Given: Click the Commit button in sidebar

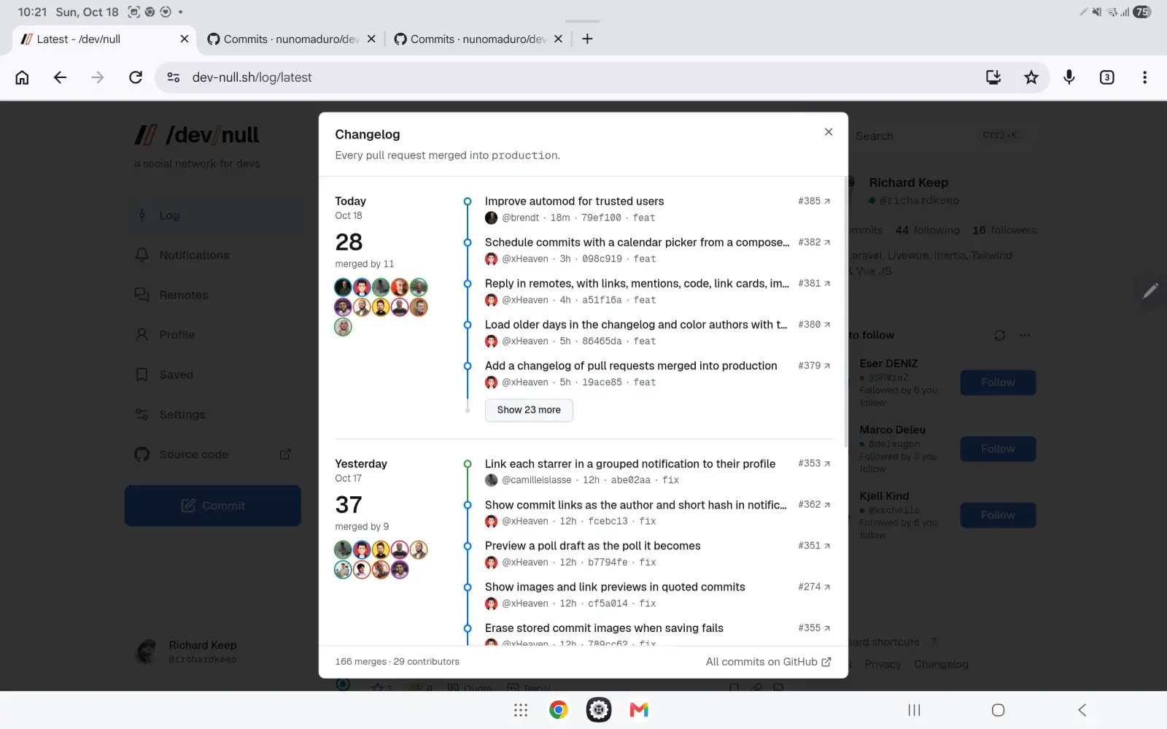Looking at the screenshot, I should tap(213, 506).
